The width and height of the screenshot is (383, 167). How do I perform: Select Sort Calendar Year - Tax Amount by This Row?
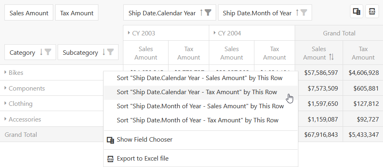click(x=197, y=92)
